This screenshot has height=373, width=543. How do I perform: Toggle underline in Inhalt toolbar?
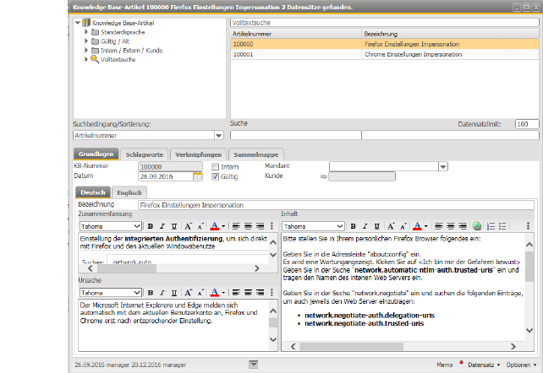(376, 226)
